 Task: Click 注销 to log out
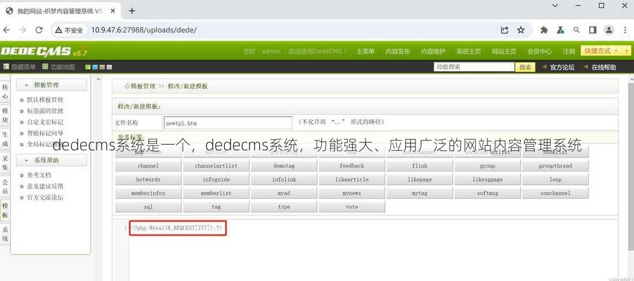point(569,51)
